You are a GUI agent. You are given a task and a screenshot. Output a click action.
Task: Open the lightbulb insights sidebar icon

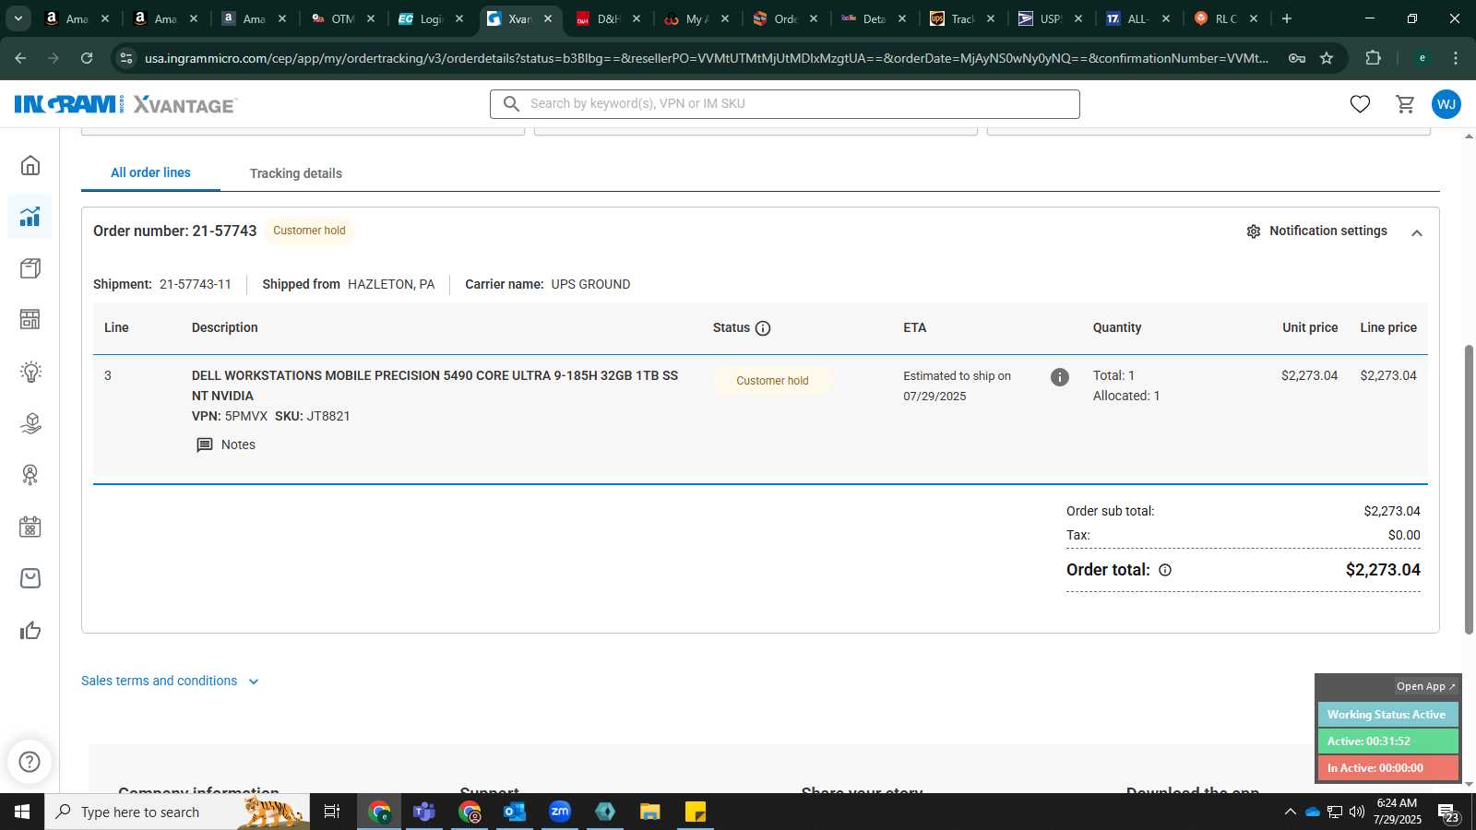click(x=30, y=372)
